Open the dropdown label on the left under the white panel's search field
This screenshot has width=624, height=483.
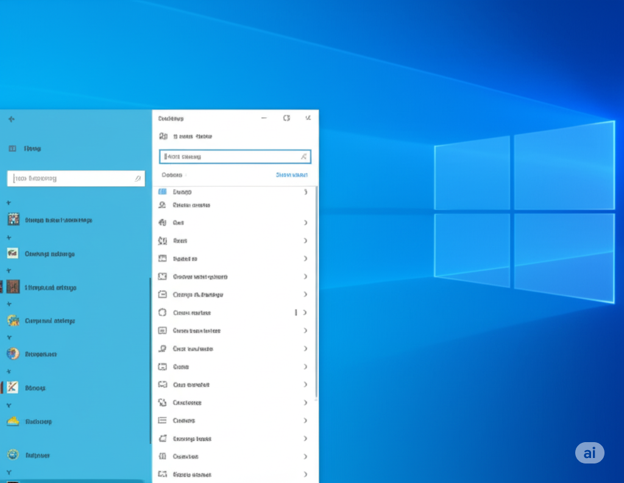pyautogui.click(x=172, y=175)
